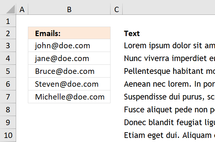Select the Steven@doe.com cell

(x=69, y=84)
